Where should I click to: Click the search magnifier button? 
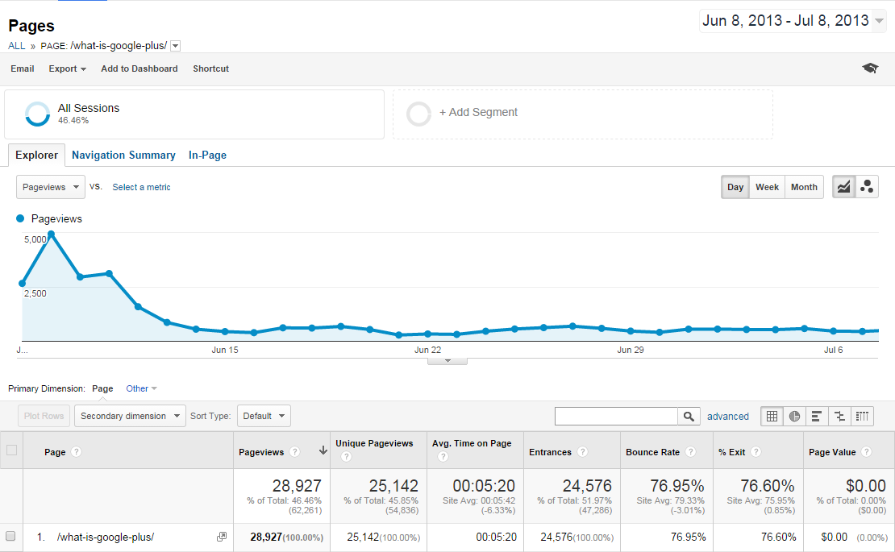(x=689, y=417)
